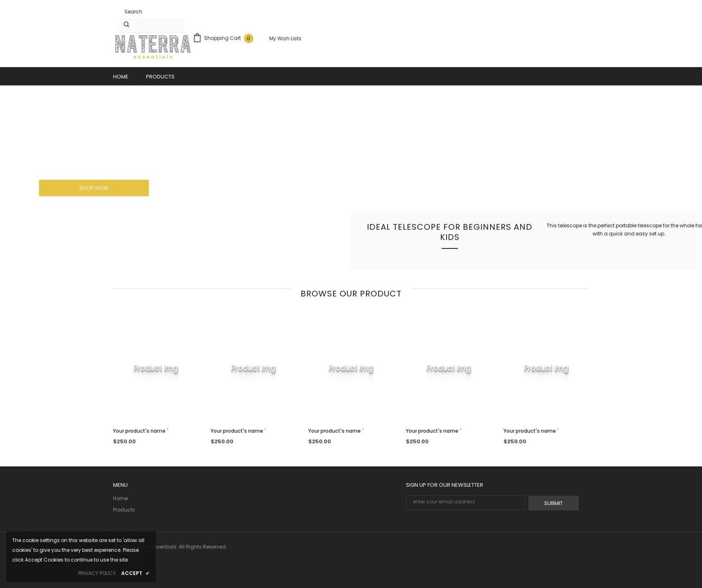Click the yellow cart count badge showing 0
Image resolution: width=702 pixels, height=588 pixels.
(248, 38)
